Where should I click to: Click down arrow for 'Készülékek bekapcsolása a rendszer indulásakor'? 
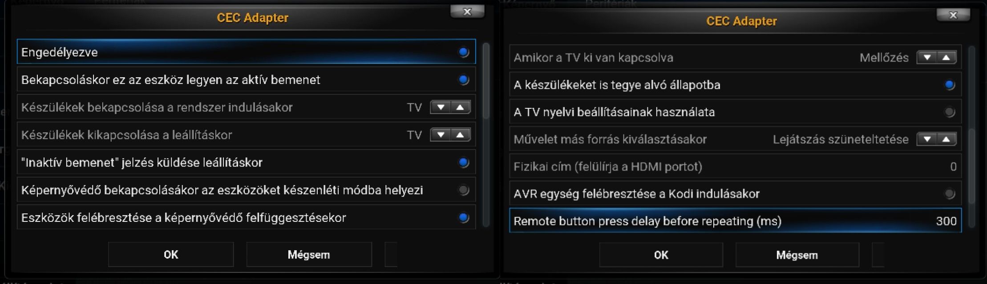pos(441,107)
